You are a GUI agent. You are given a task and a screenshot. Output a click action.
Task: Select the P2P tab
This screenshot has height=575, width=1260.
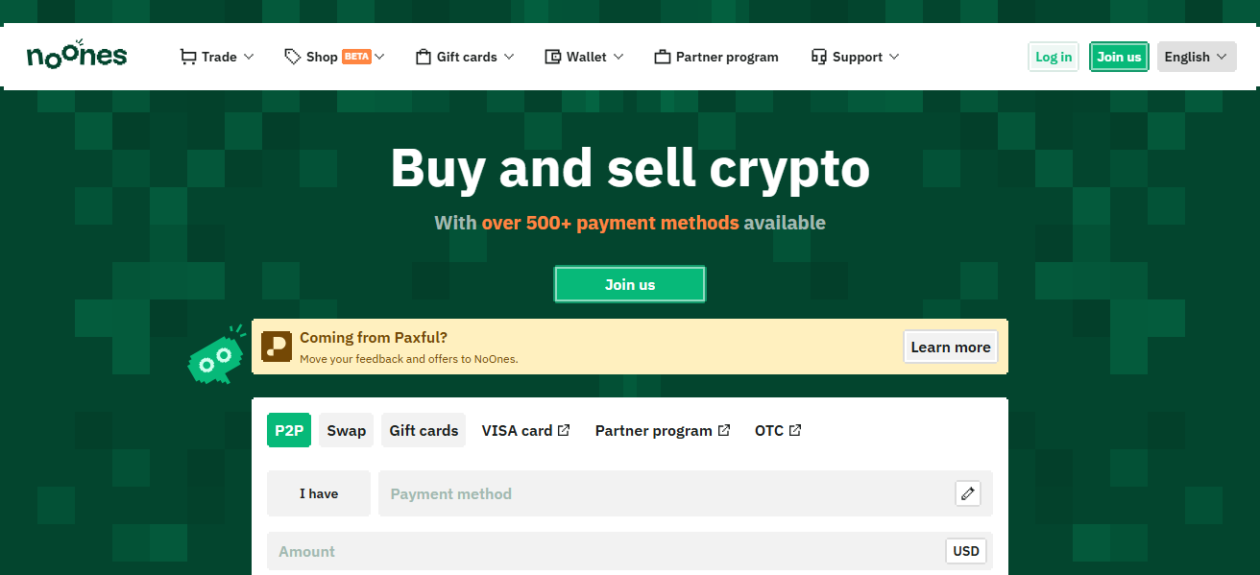tap(289, 430)
